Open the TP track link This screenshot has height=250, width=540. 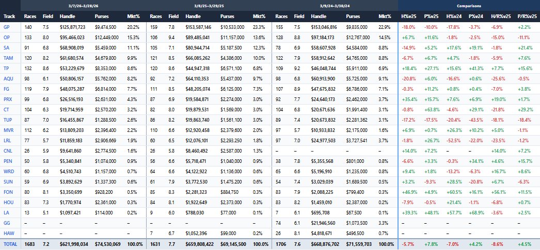6,69
